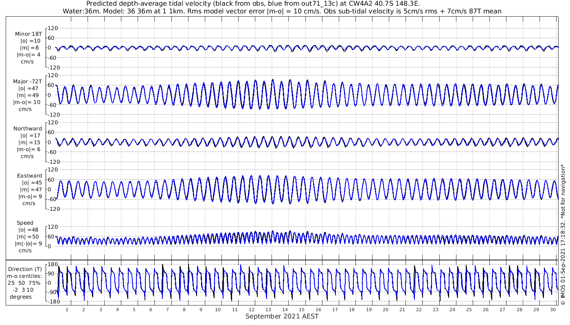Click '|o| =47' in the Major panel

(29, 89)
